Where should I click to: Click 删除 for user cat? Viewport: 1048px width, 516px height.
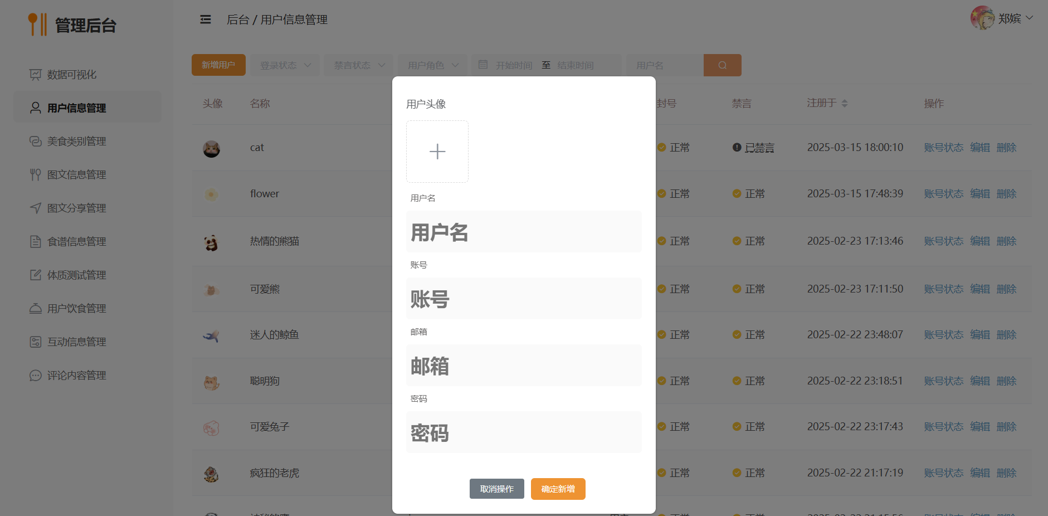click(1007, 148)
